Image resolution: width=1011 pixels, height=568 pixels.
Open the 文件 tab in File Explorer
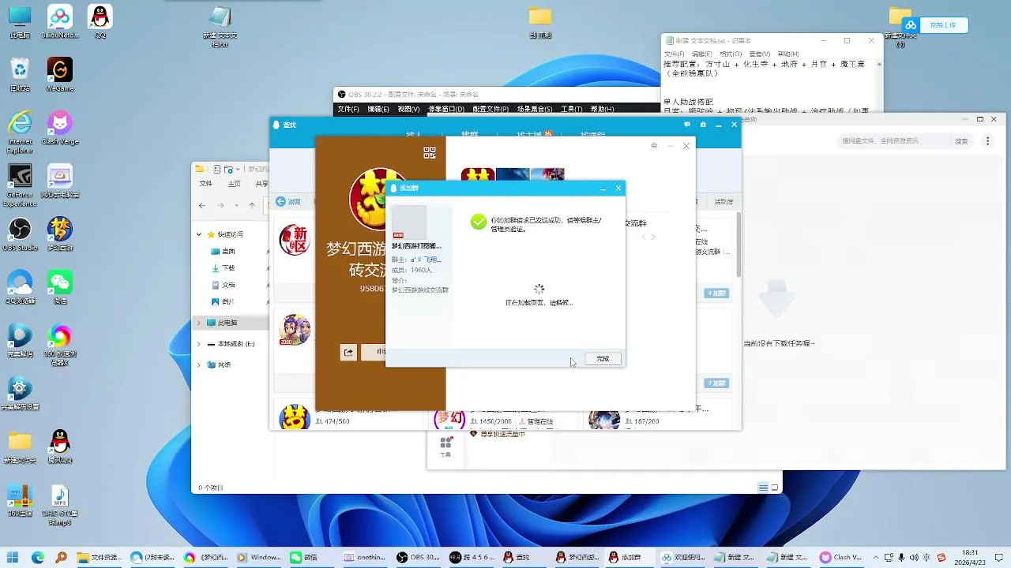point(206,184)
